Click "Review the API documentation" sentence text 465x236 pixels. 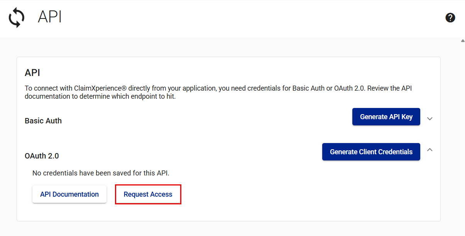390,88
